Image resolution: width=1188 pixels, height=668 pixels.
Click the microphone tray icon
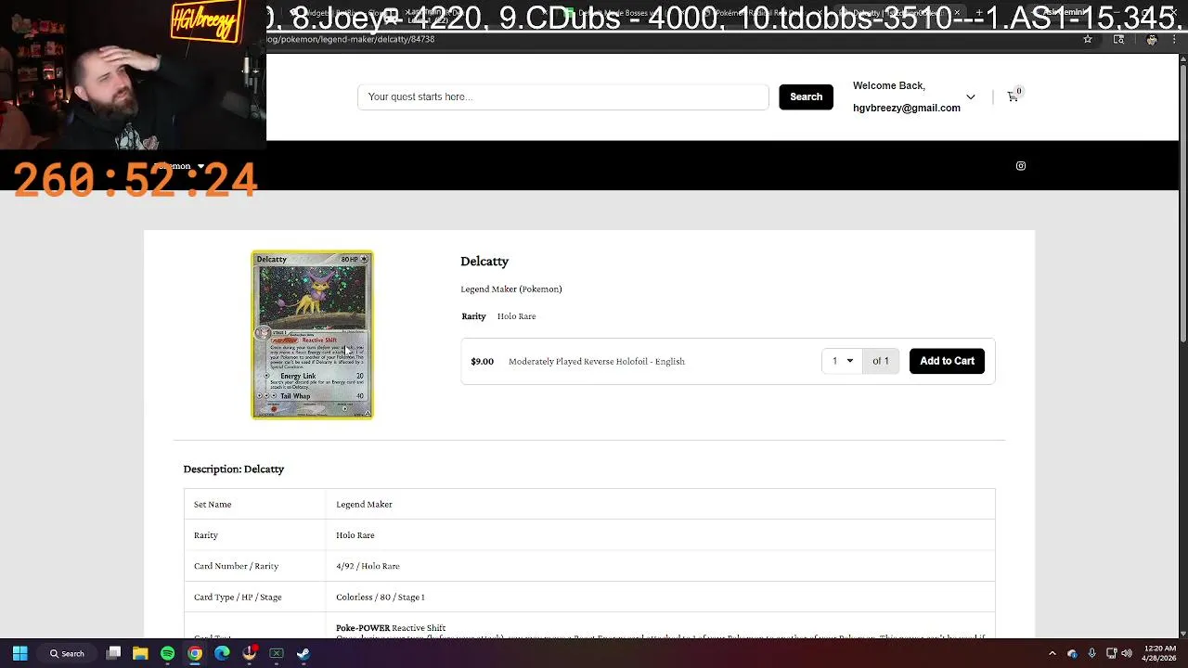(1091, 653)
